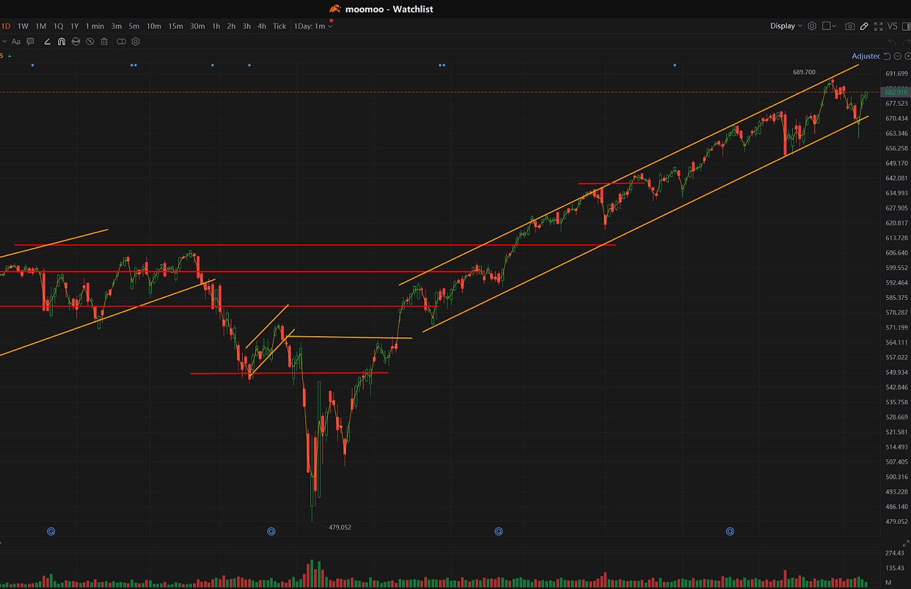
Task: Open chart settings gear beside Display
Action: (x=812, y=26)
